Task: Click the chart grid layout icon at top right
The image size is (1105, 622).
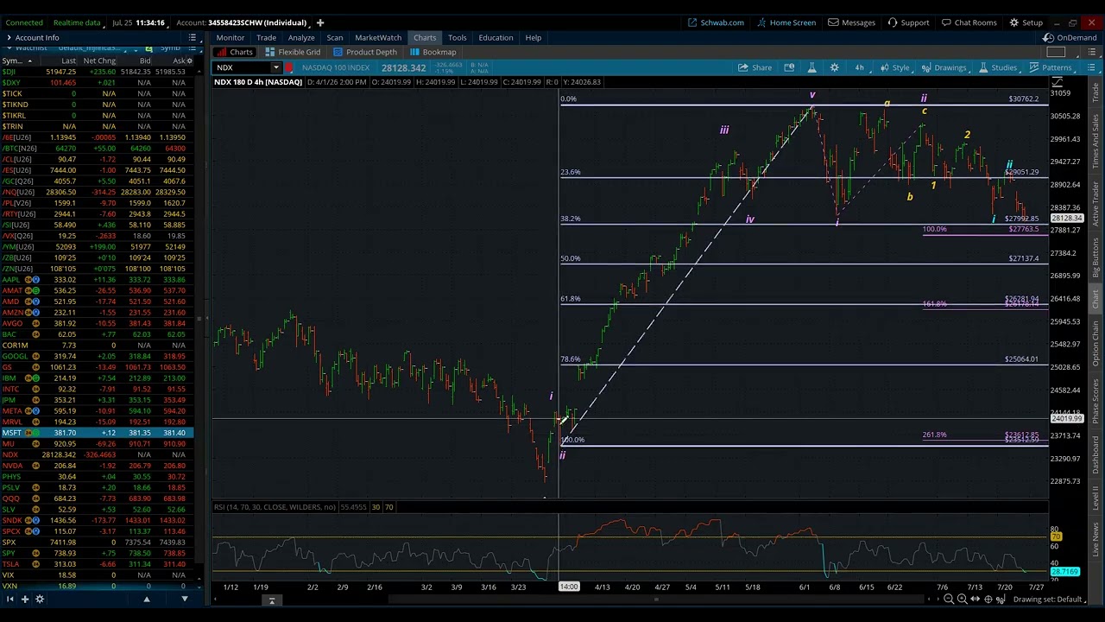Action: point(1056,52)
